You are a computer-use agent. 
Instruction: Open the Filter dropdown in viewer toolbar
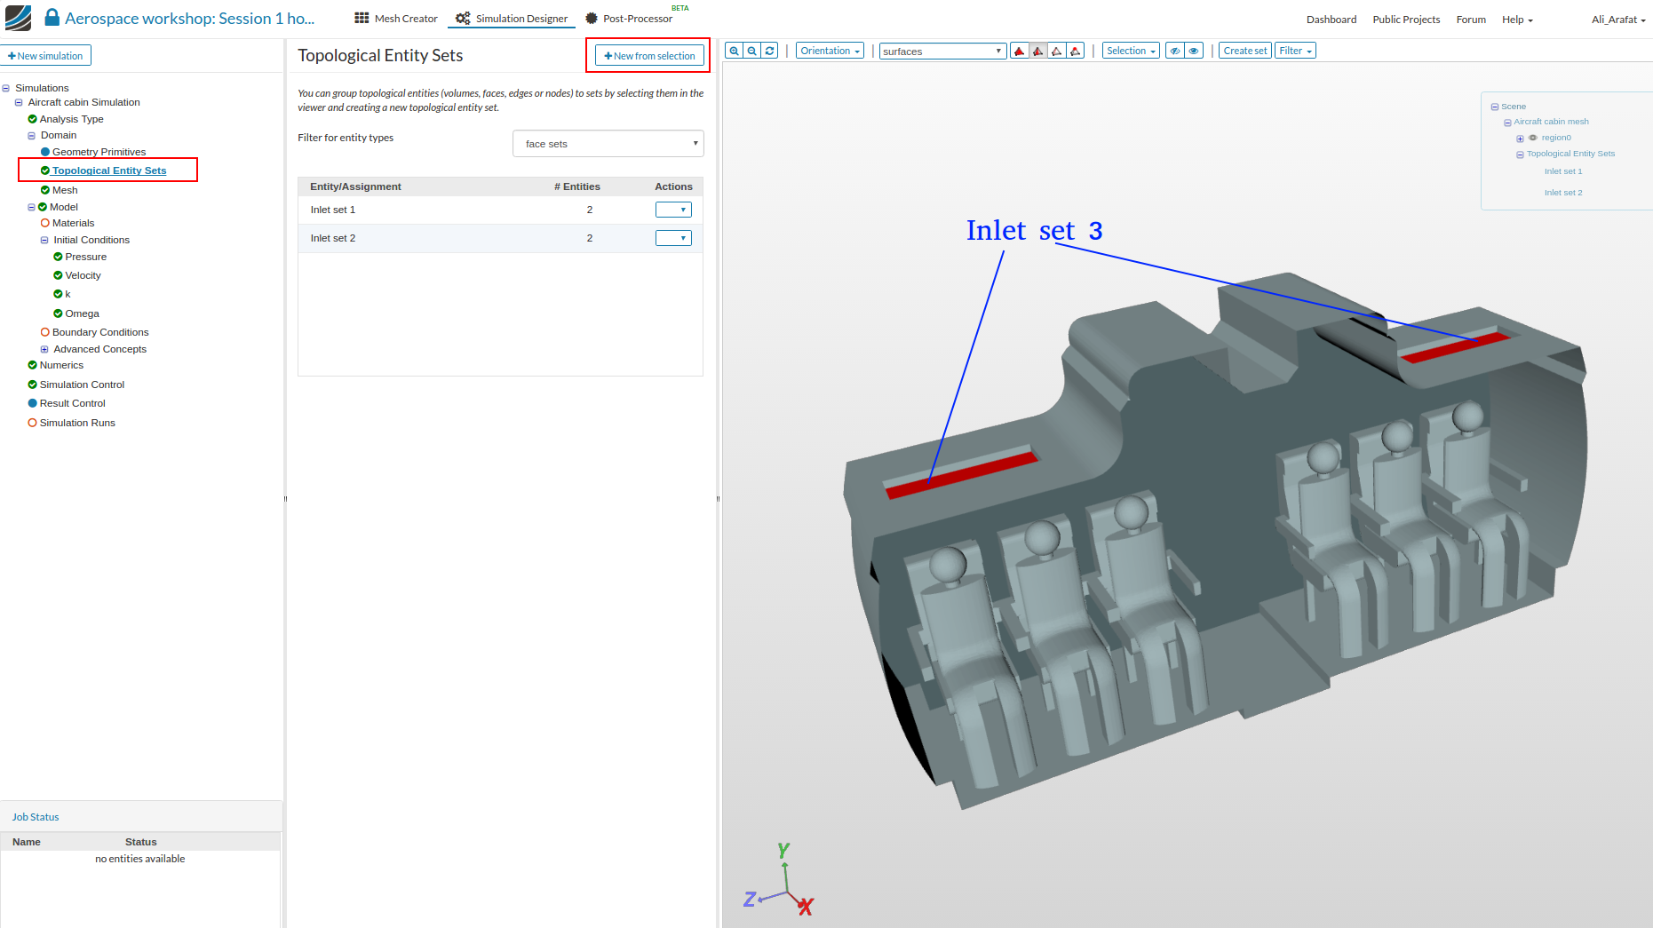[x=1296, y=51]
